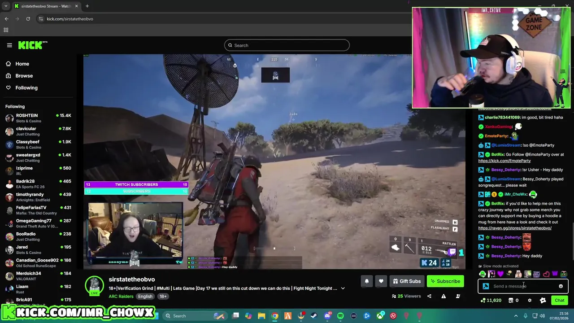Open Chrome tab search dropdown arrow

pos(6,6)
